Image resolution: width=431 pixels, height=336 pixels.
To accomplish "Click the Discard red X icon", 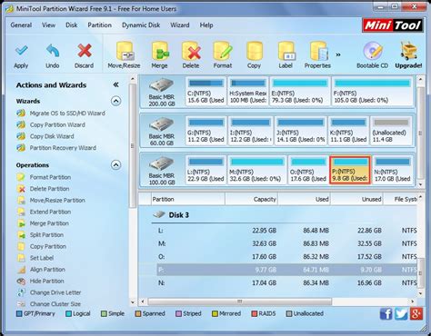I will click(x=85, y=51).
